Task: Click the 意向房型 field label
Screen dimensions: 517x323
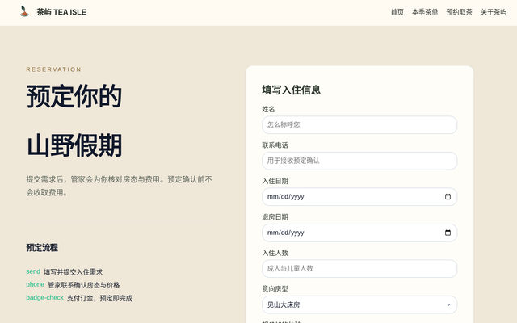Action: tap(275, 289)
